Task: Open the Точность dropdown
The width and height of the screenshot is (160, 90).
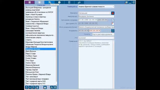Action: (103, 34)
